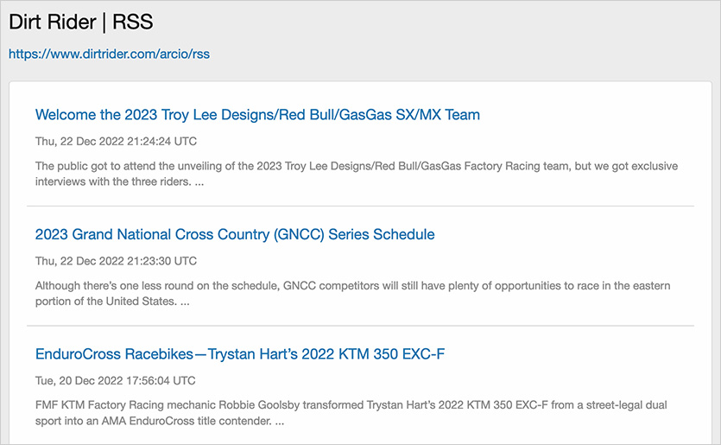Screen dimensions: 721x445
Task: Click the phrase 'exclusive' in first summary
Action: point(655,166)
